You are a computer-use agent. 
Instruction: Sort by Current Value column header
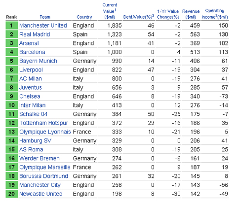click(110, 11)
